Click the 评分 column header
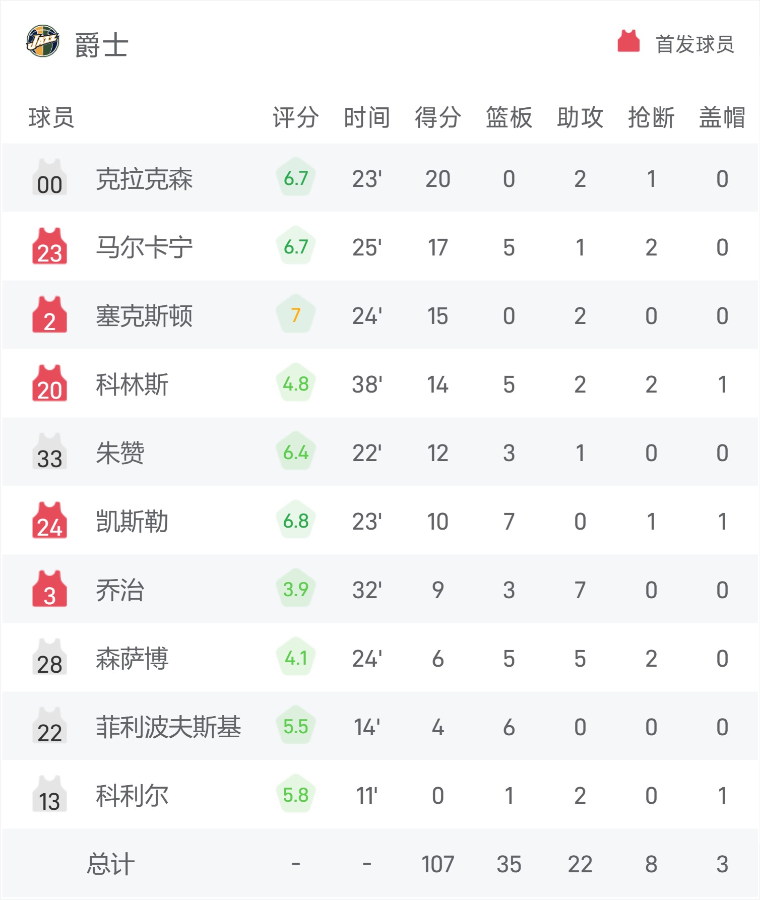The height and width of the screenshot is (900, 760). 296,117
